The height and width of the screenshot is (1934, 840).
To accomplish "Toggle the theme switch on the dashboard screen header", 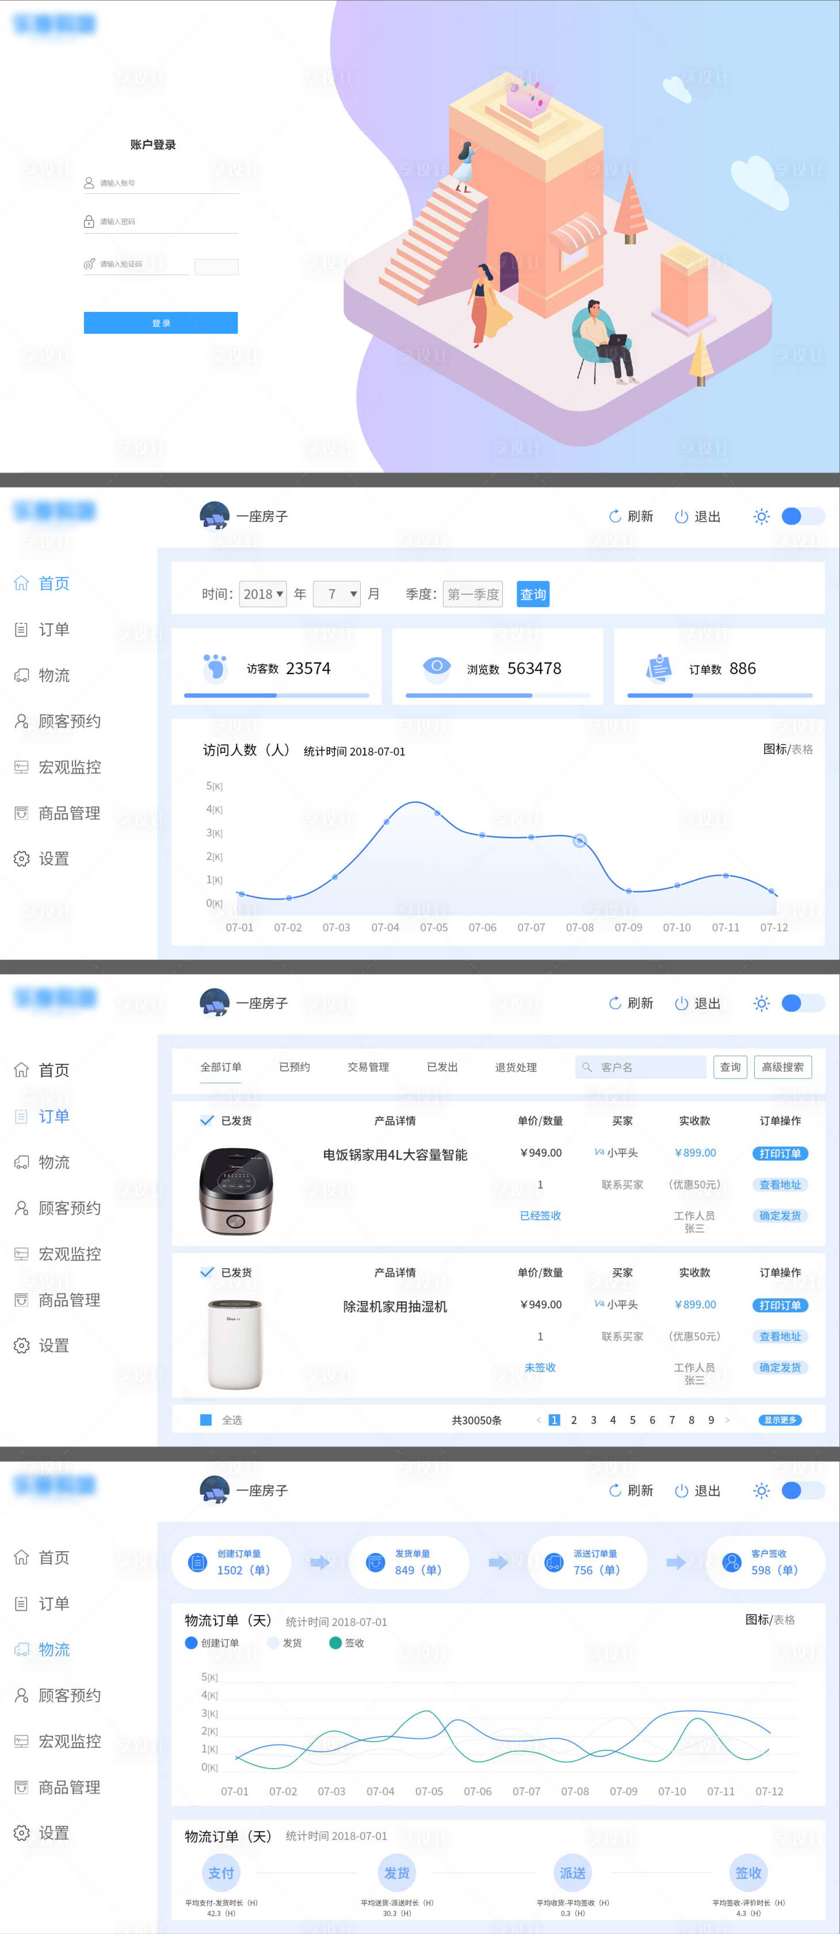I will pyautogui.click(x=803, y=516).
